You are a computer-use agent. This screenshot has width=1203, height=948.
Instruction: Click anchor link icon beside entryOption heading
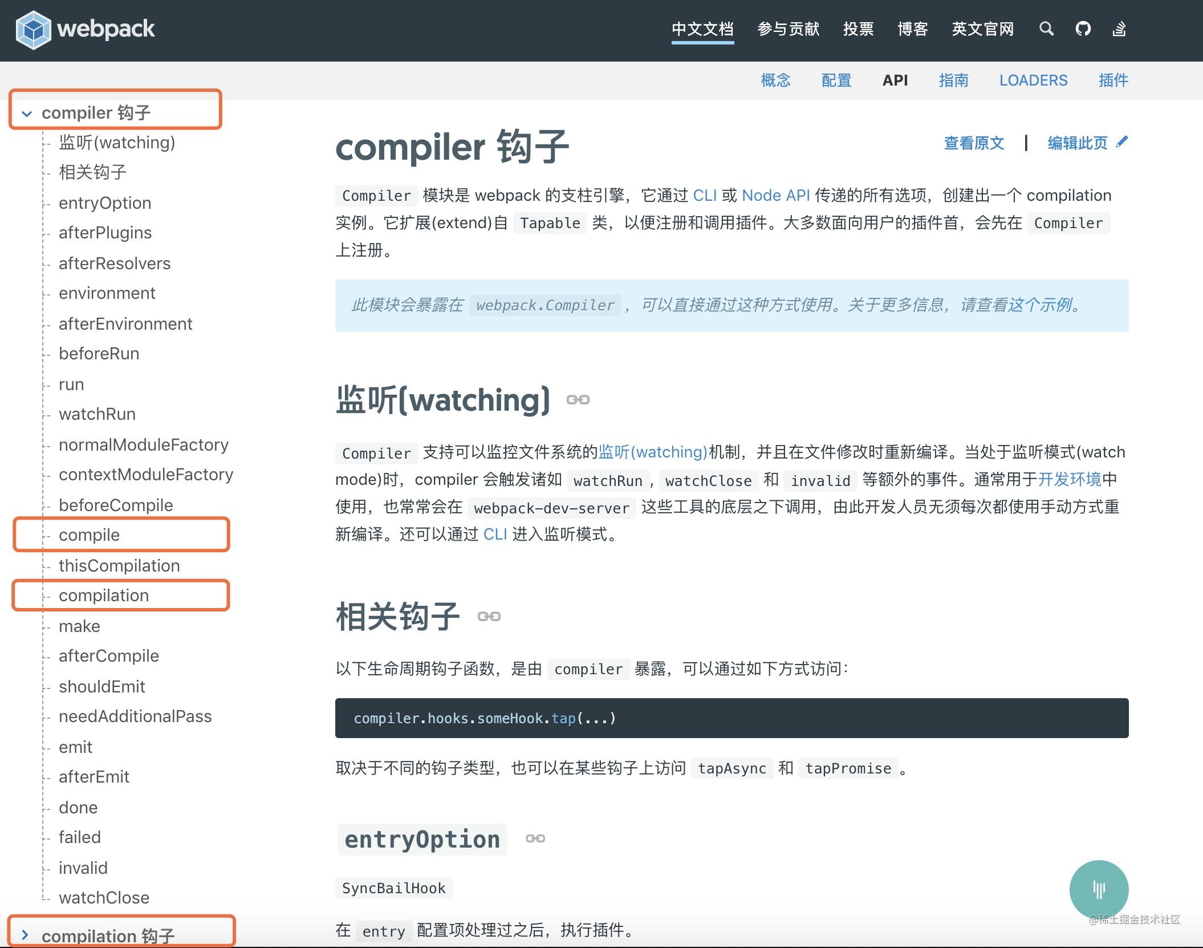535,838
